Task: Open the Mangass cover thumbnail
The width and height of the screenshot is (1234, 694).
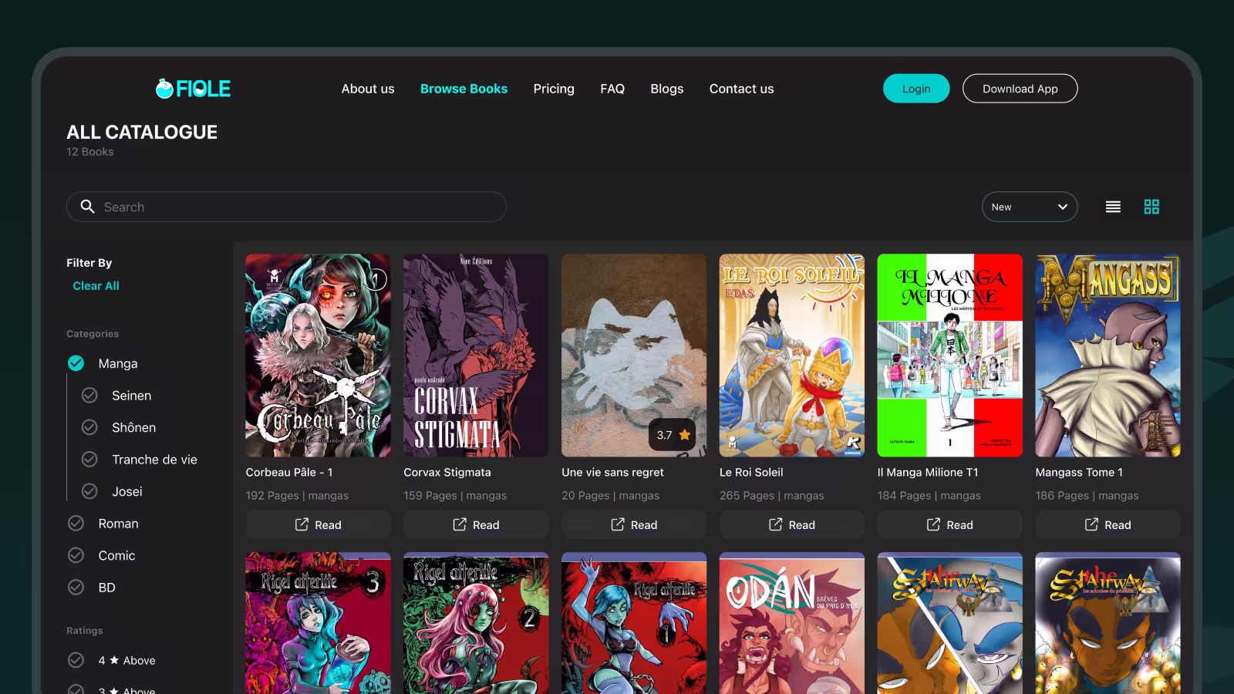Action: (1108, 355)
